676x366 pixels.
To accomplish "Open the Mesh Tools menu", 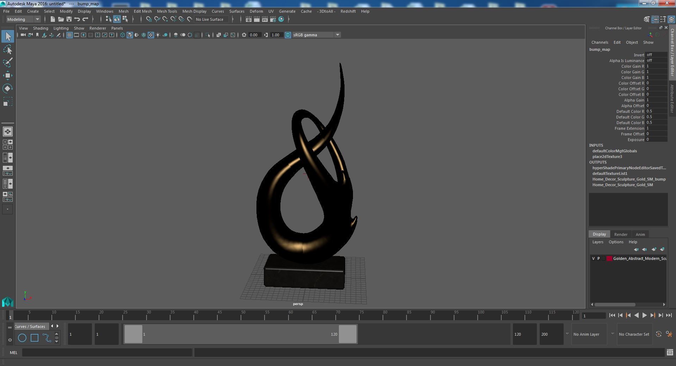I will point(167,11).
